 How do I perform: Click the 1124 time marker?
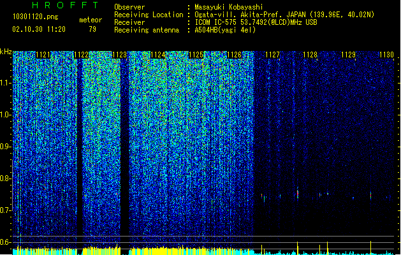158,55
